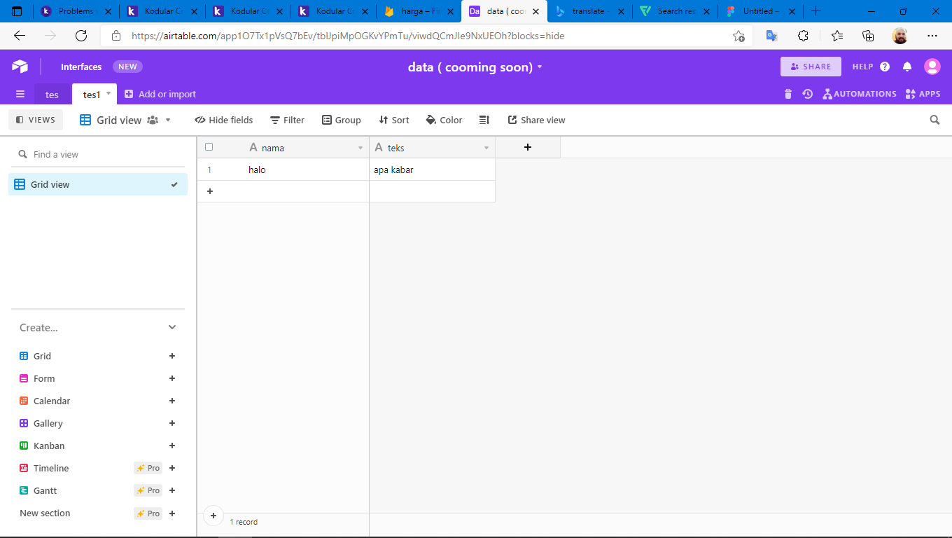Open the base name dropdown
952x538 pixels.
coord(540,67)
